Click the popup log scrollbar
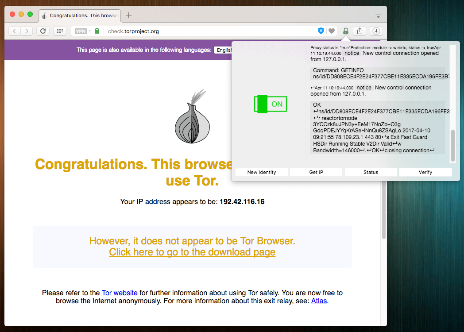The width and height of the screenshot is (464, 332). pyautogui.click(x=452, y=146)
